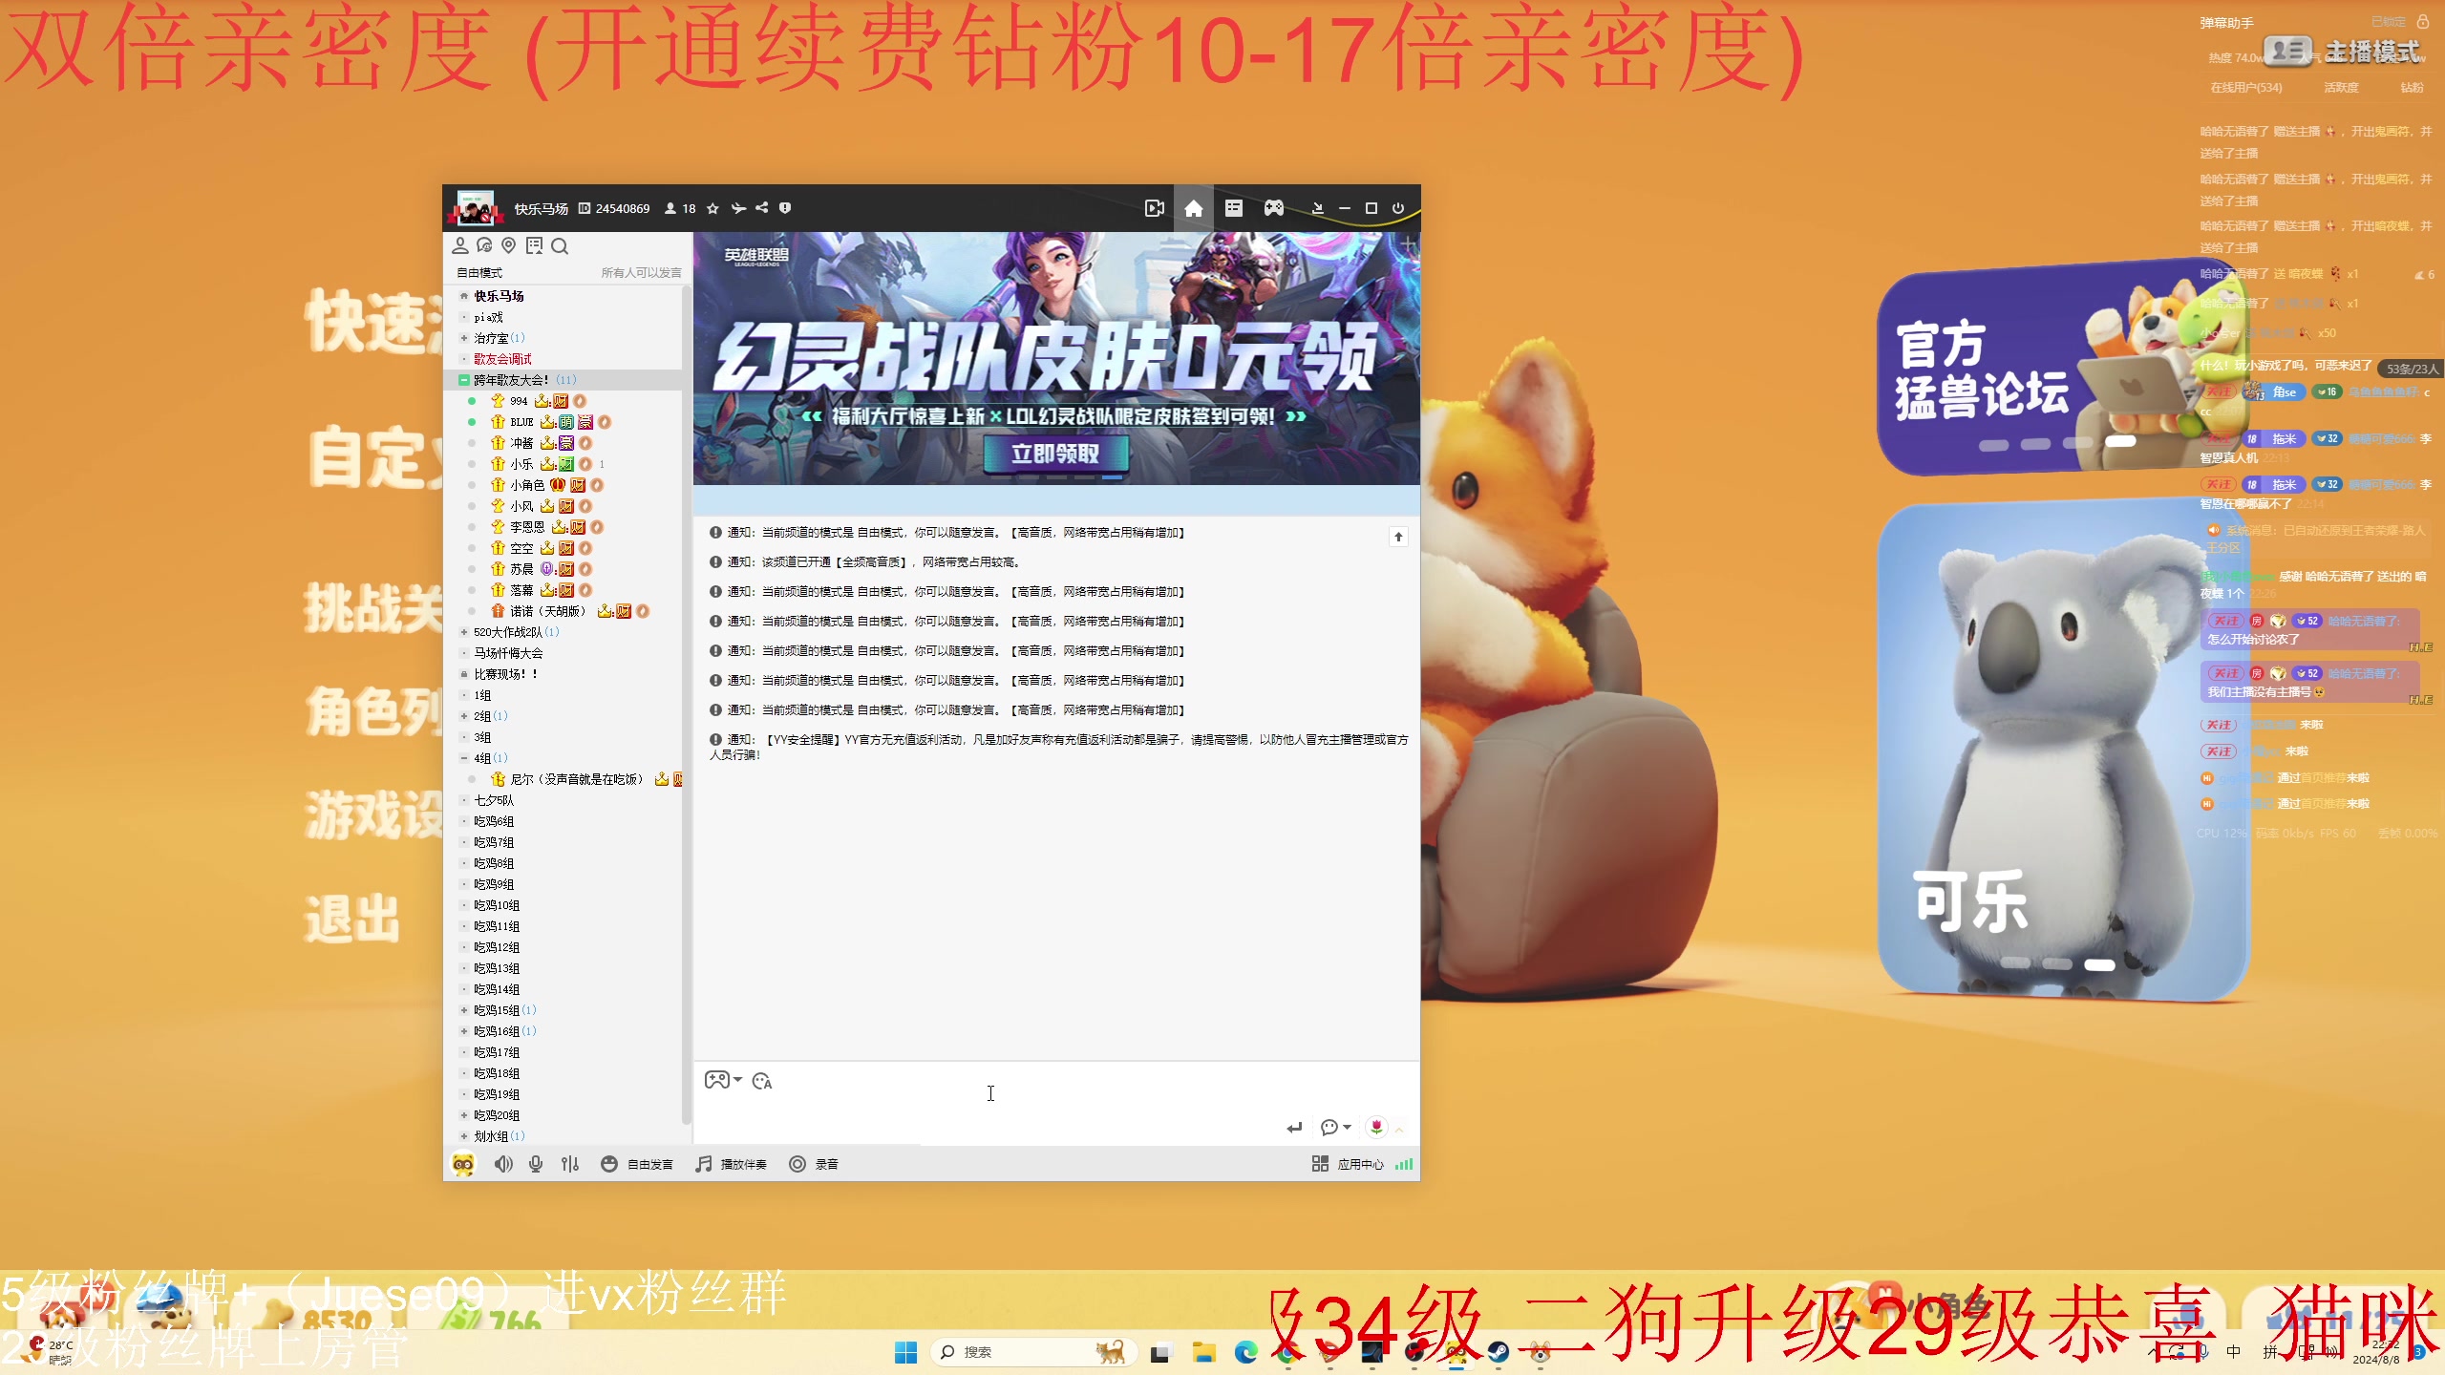Open the member profile icon above the channel list
This screenshot has width=2445, height=1375.
coord(460,246)
